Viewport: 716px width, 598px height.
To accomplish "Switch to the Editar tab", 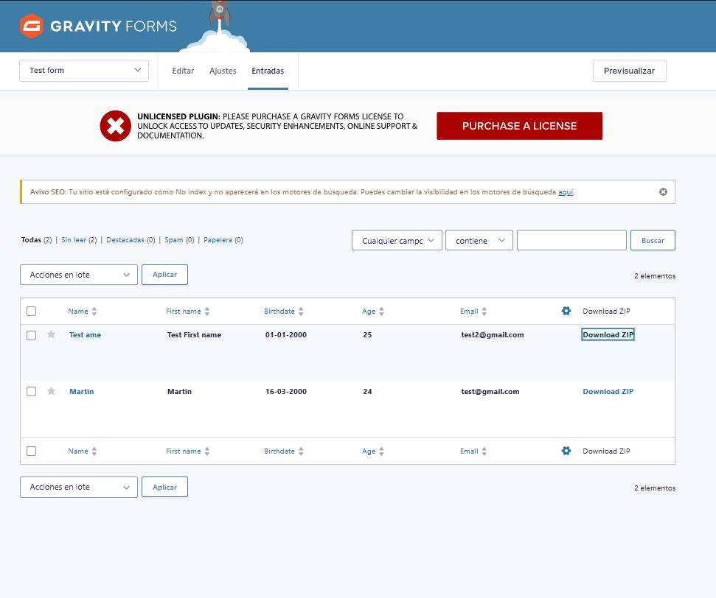I will tap(183, 71).
